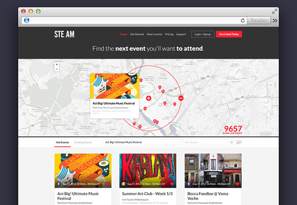The height and width of the screenshot is (205, 297).
Task: Open Act Big! Ultimate Music Festival card title
Action: 78,196
